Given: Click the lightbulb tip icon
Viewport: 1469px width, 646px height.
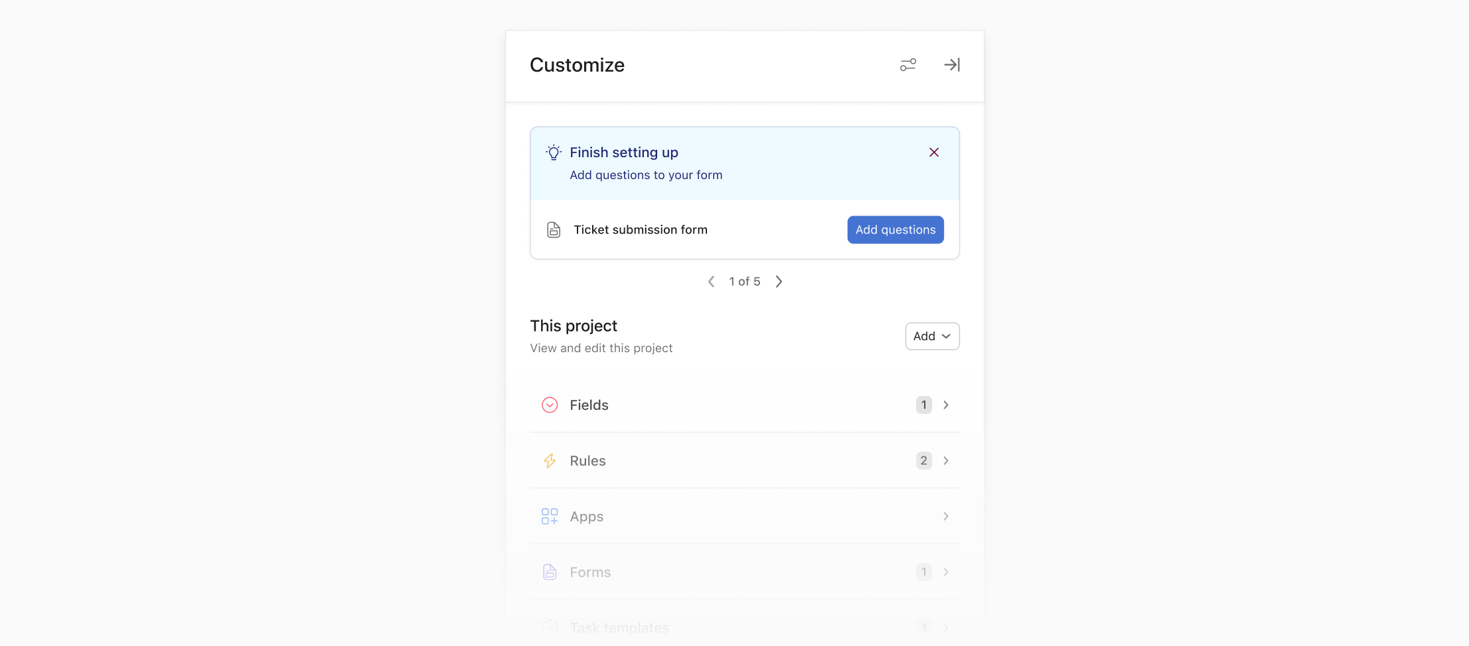Looking at the screenshot, I should [554, 153].
